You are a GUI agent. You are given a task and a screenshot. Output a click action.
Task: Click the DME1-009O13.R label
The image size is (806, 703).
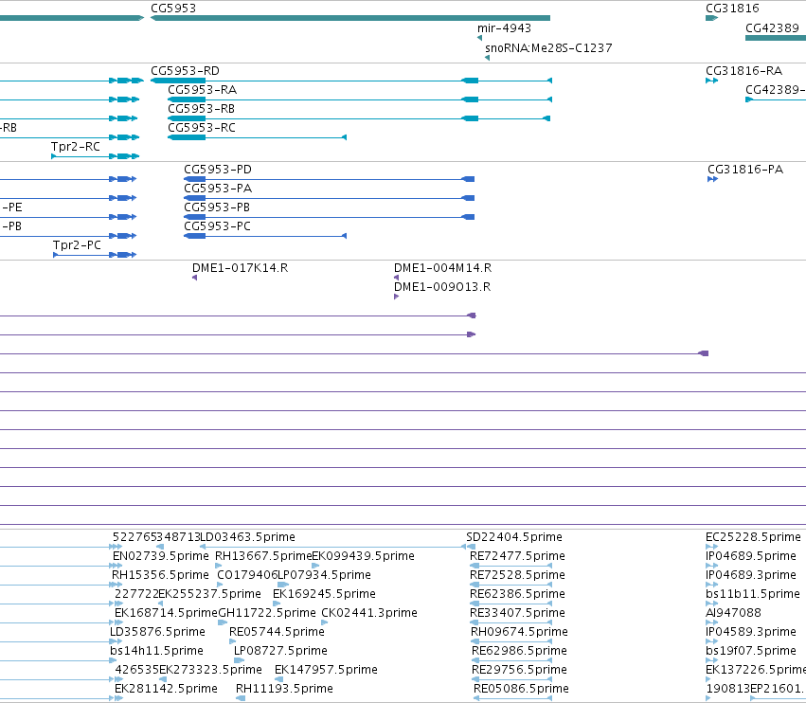pyautogui.click(x=442, y=287)
